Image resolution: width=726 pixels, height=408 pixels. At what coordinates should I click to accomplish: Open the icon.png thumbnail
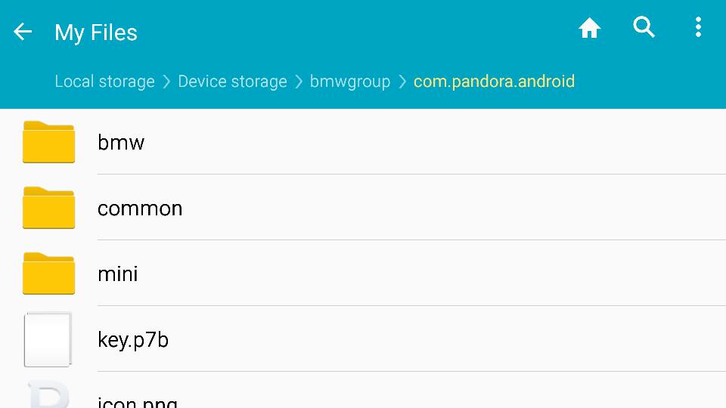point(48,394)
